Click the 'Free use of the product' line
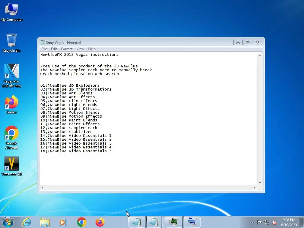The height and width of the screenshot is (228, 304). [x=89, y=66]
